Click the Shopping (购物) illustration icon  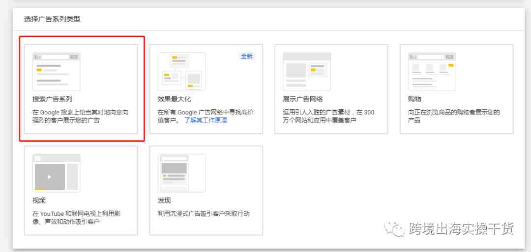[x=432, y=72]
